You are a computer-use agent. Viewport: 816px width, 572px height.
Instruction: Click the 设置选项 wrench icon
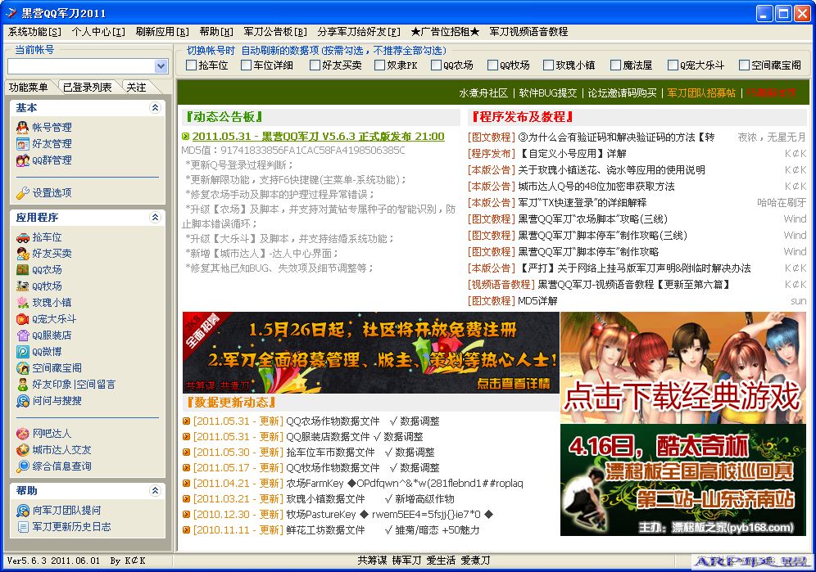(x=22, y=193)
